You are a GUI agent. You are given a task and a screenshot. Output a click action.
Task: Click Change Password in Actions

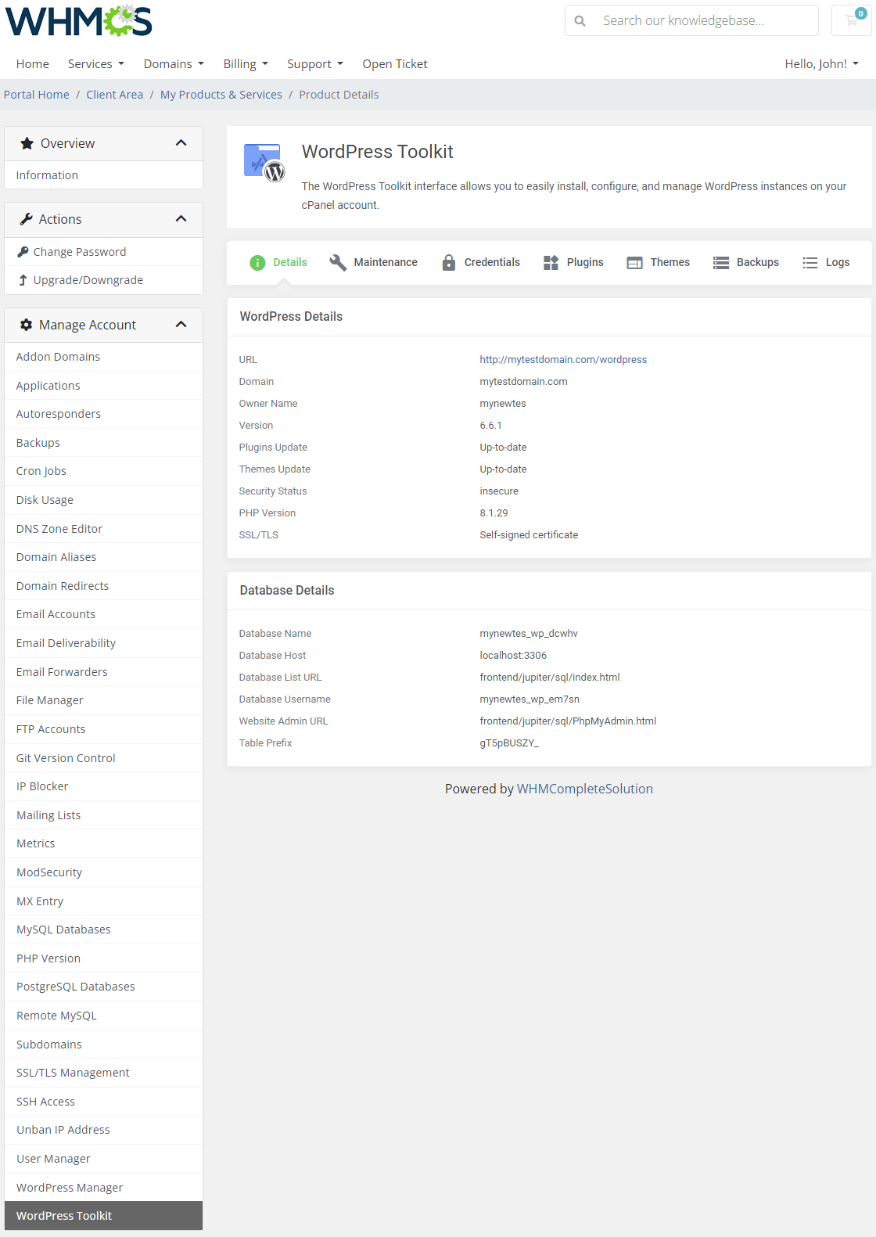[x=103, y=252]
